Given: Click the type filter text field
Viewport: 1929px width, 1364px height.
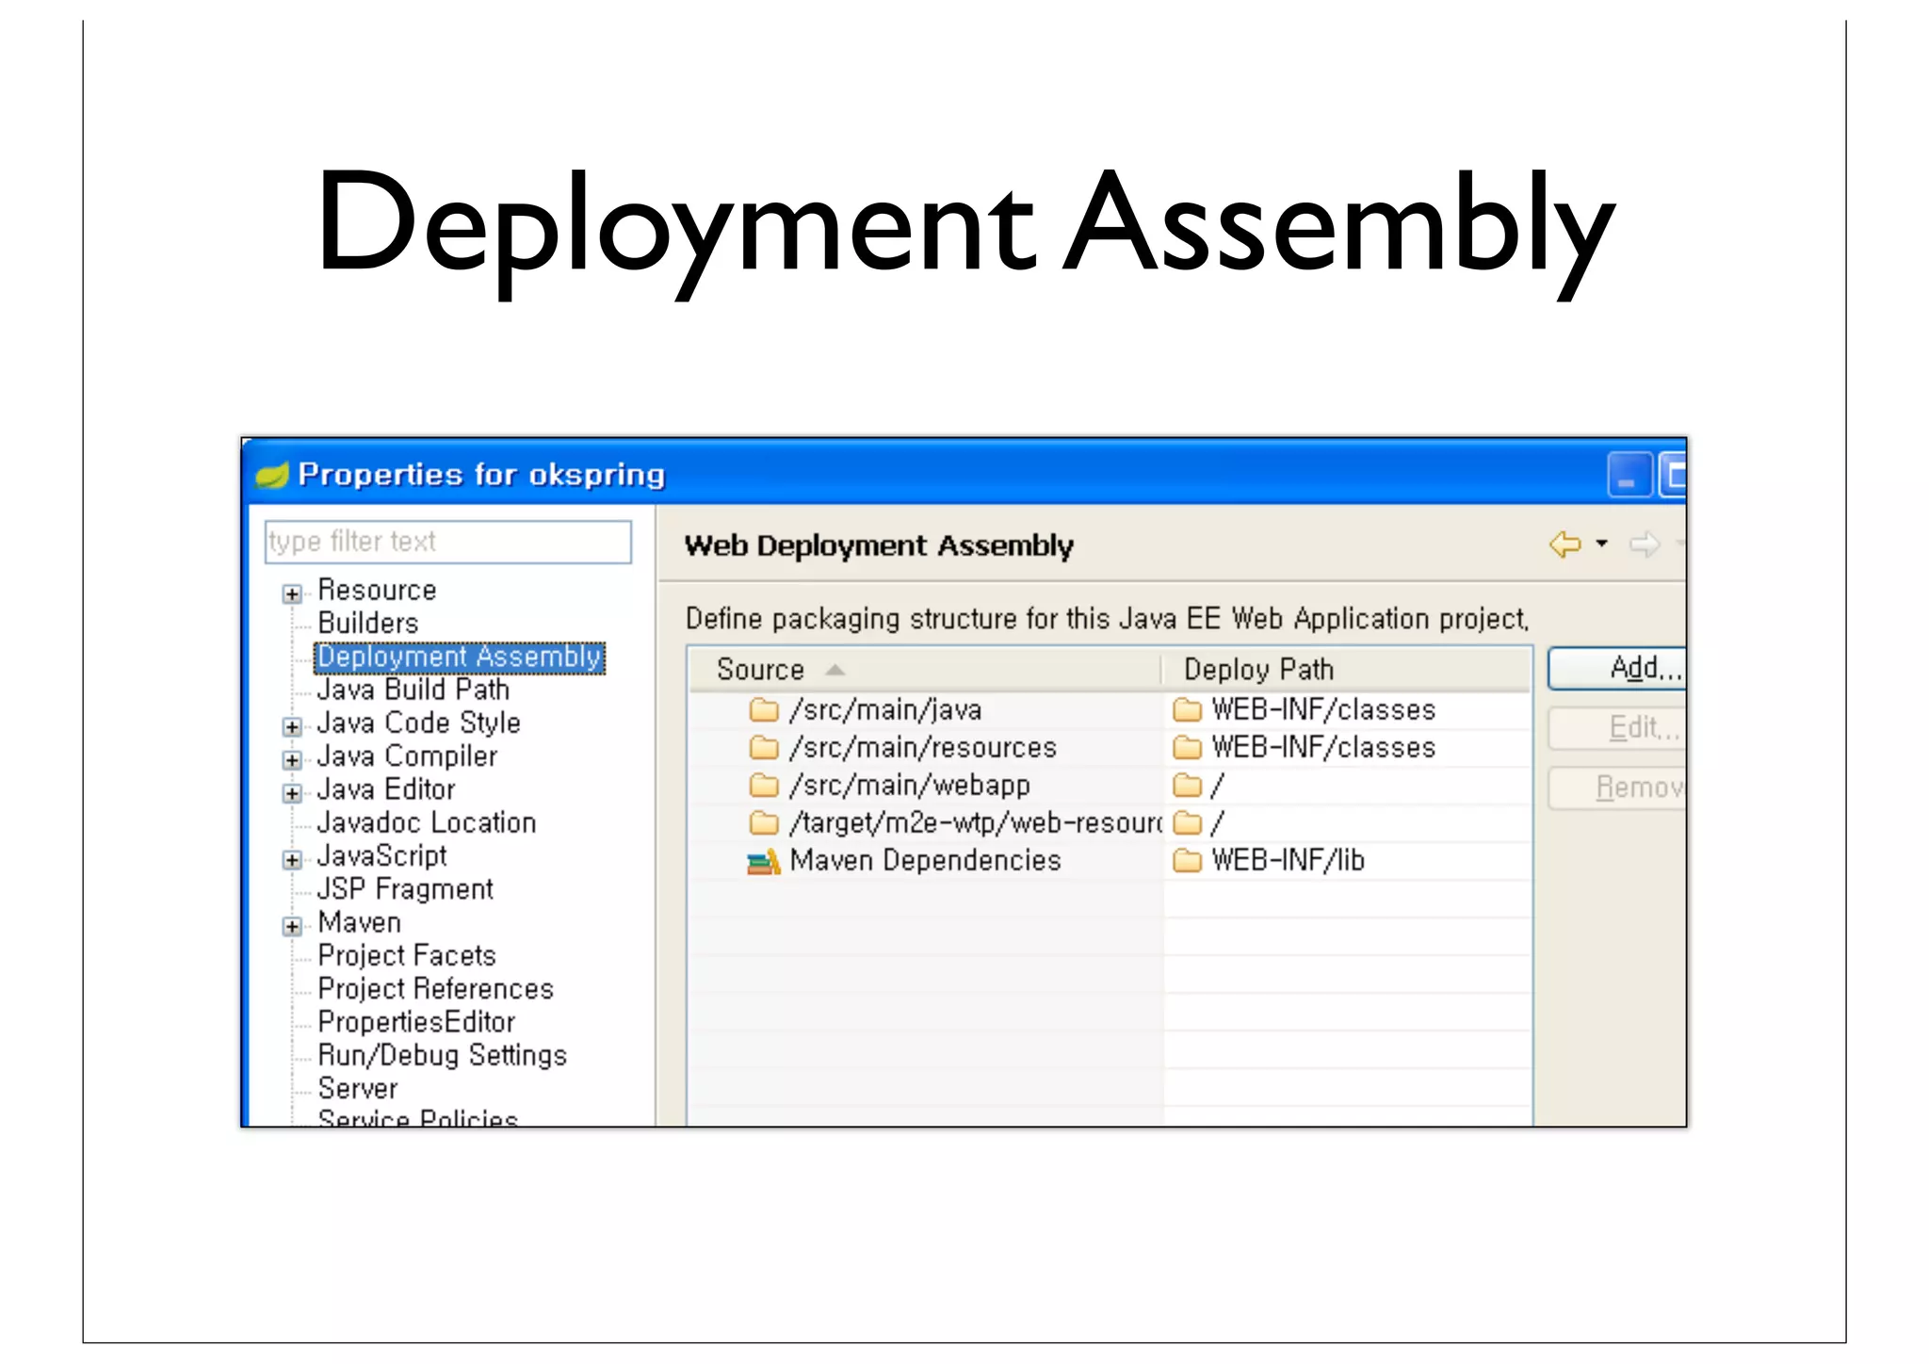Looking at the screenshot, I should (x=448, y=542).
